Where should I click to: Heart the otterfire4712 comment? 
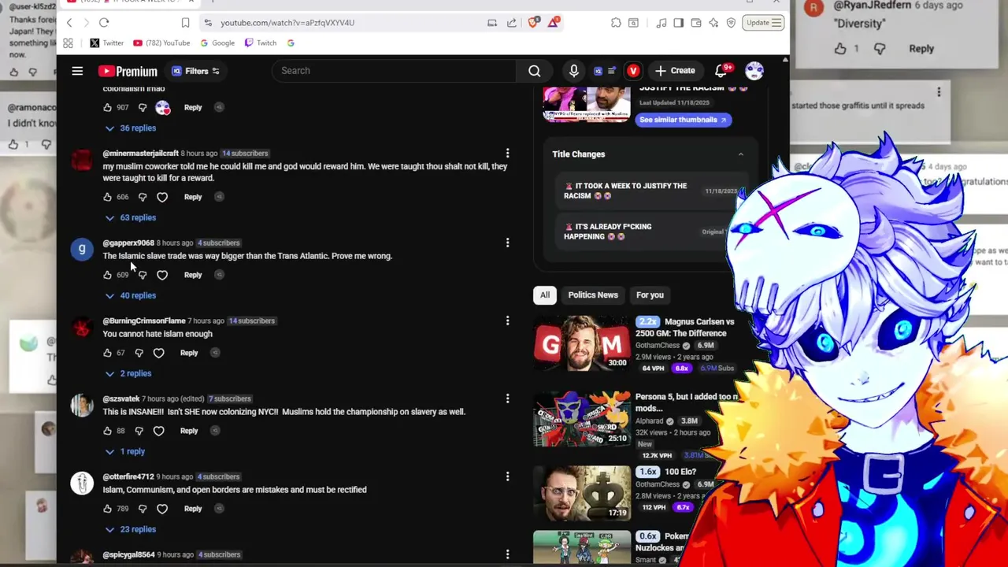(162, 509)
